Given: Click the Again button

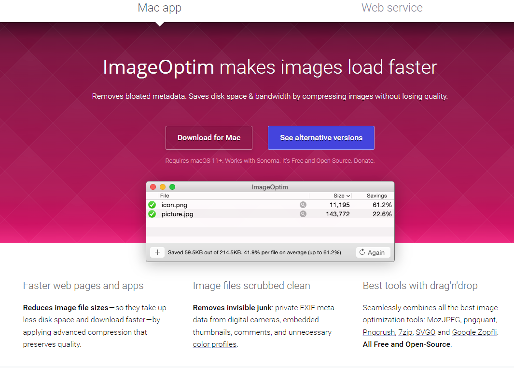Looking at the screenshot, I should click(373, 252).
